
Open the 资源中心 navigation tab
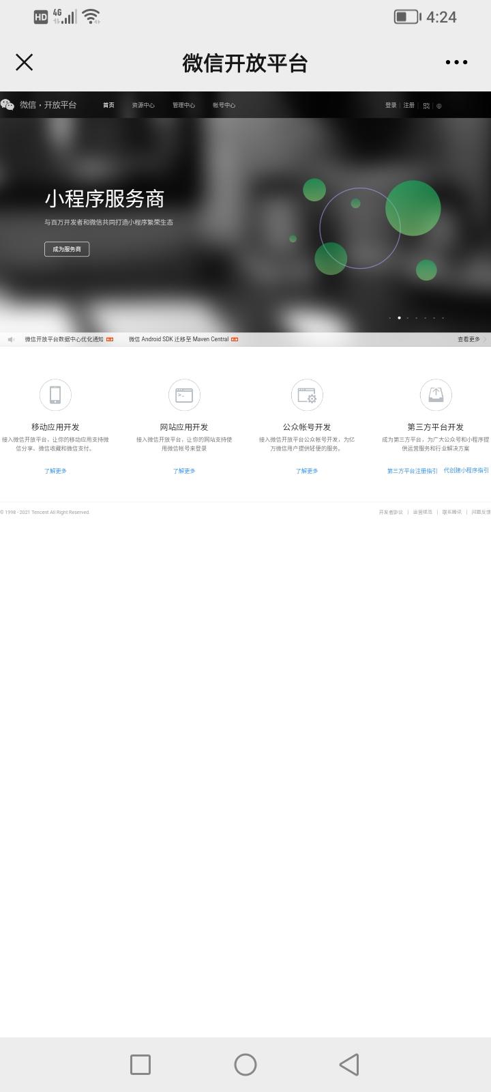pos(143,105)
